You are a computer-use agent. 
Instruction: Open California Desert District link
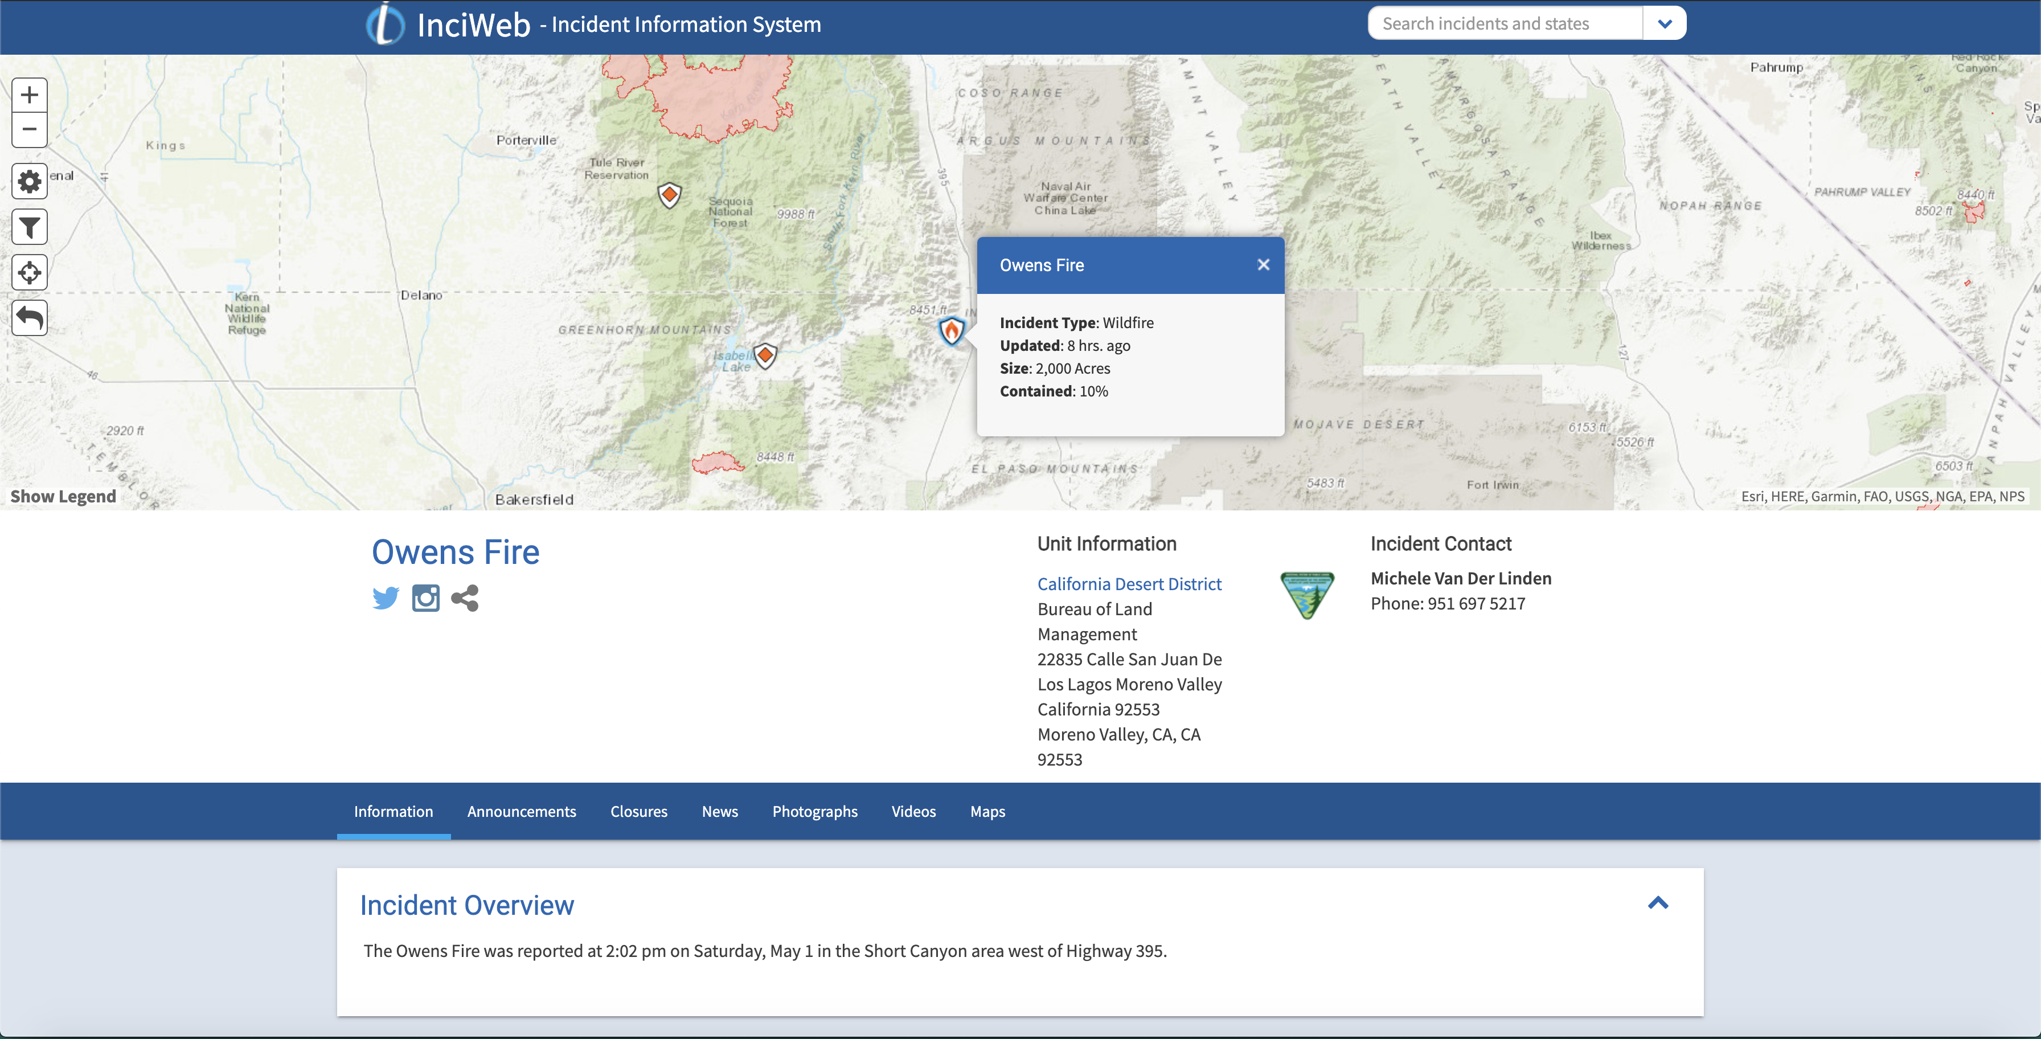click(x=1129, y=584)
